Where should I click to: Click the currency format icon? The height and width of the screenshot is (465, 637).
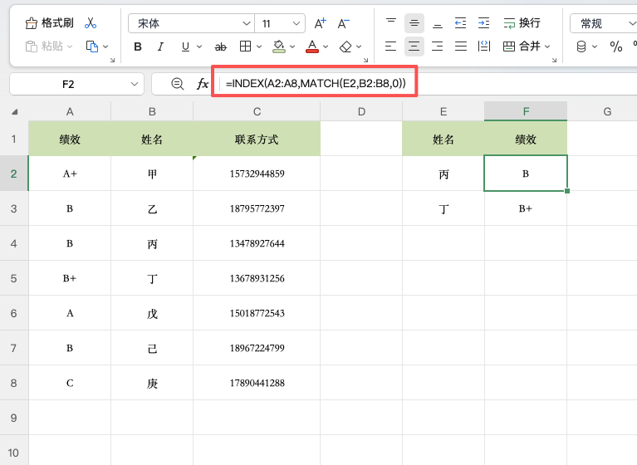point(581,46)
